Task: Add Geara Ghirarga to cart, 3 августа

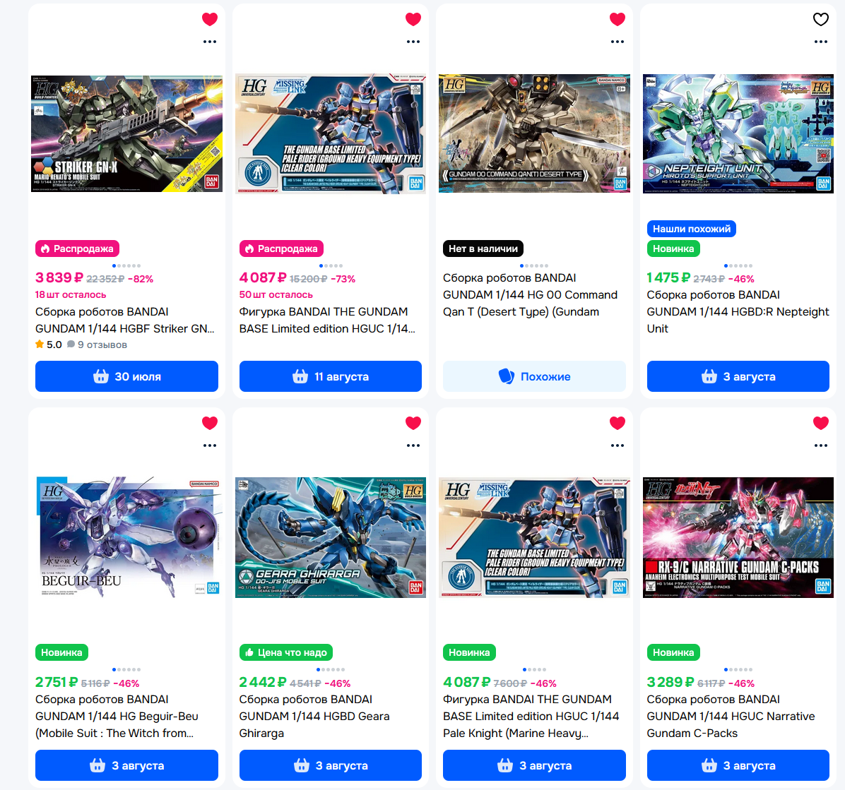Action: (x=331, y=765)
